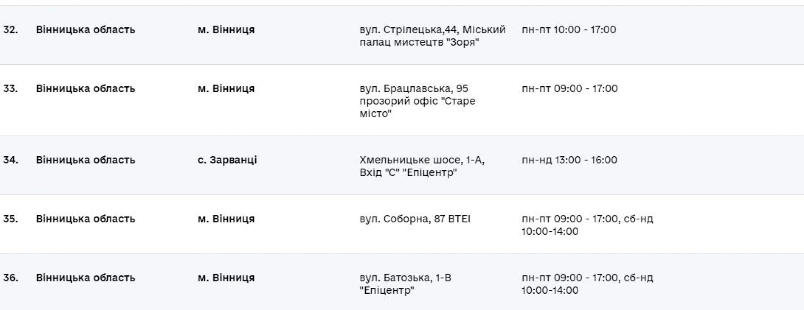Viewport: 804px width, 310px height.
Task: Click the hours cell in row 35
Action: tap(587, 225)
